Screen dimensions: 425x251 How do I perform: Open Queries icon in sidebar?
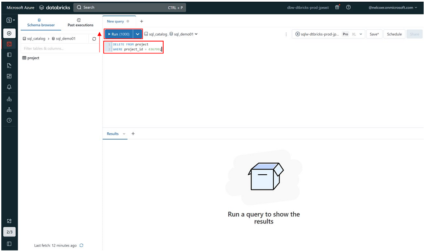point(9,55)
